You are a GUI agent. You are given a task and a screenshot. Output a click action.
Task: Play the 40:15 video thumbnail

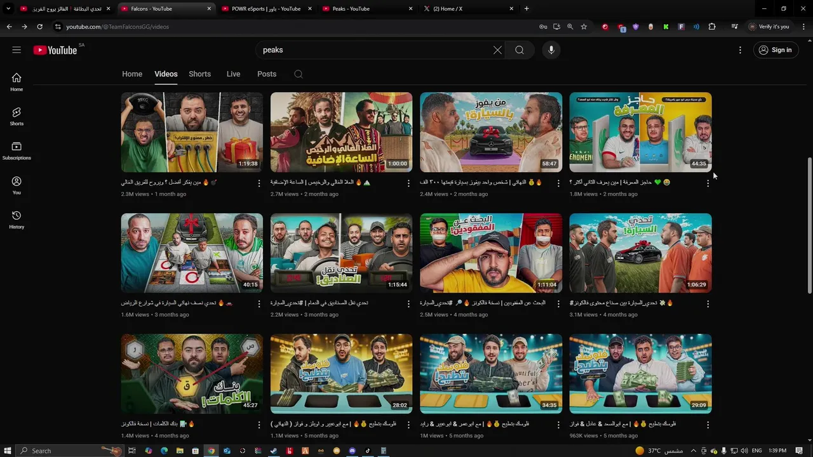coord(192,253)
